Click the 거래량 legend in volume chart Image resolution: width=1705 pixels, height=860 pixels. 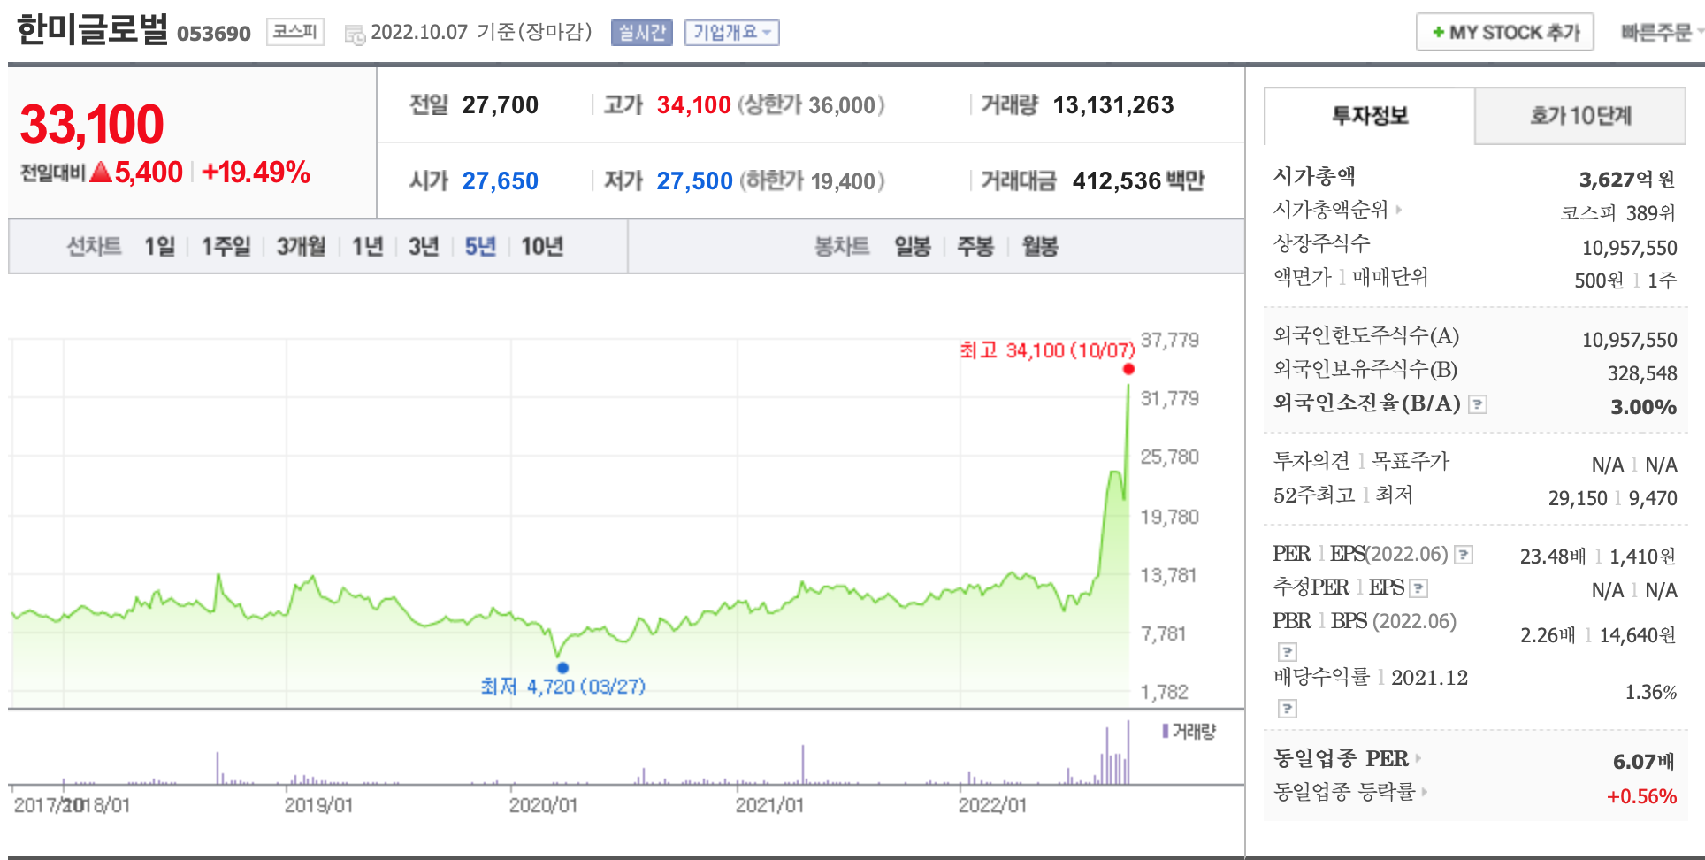pos(1189,731)
